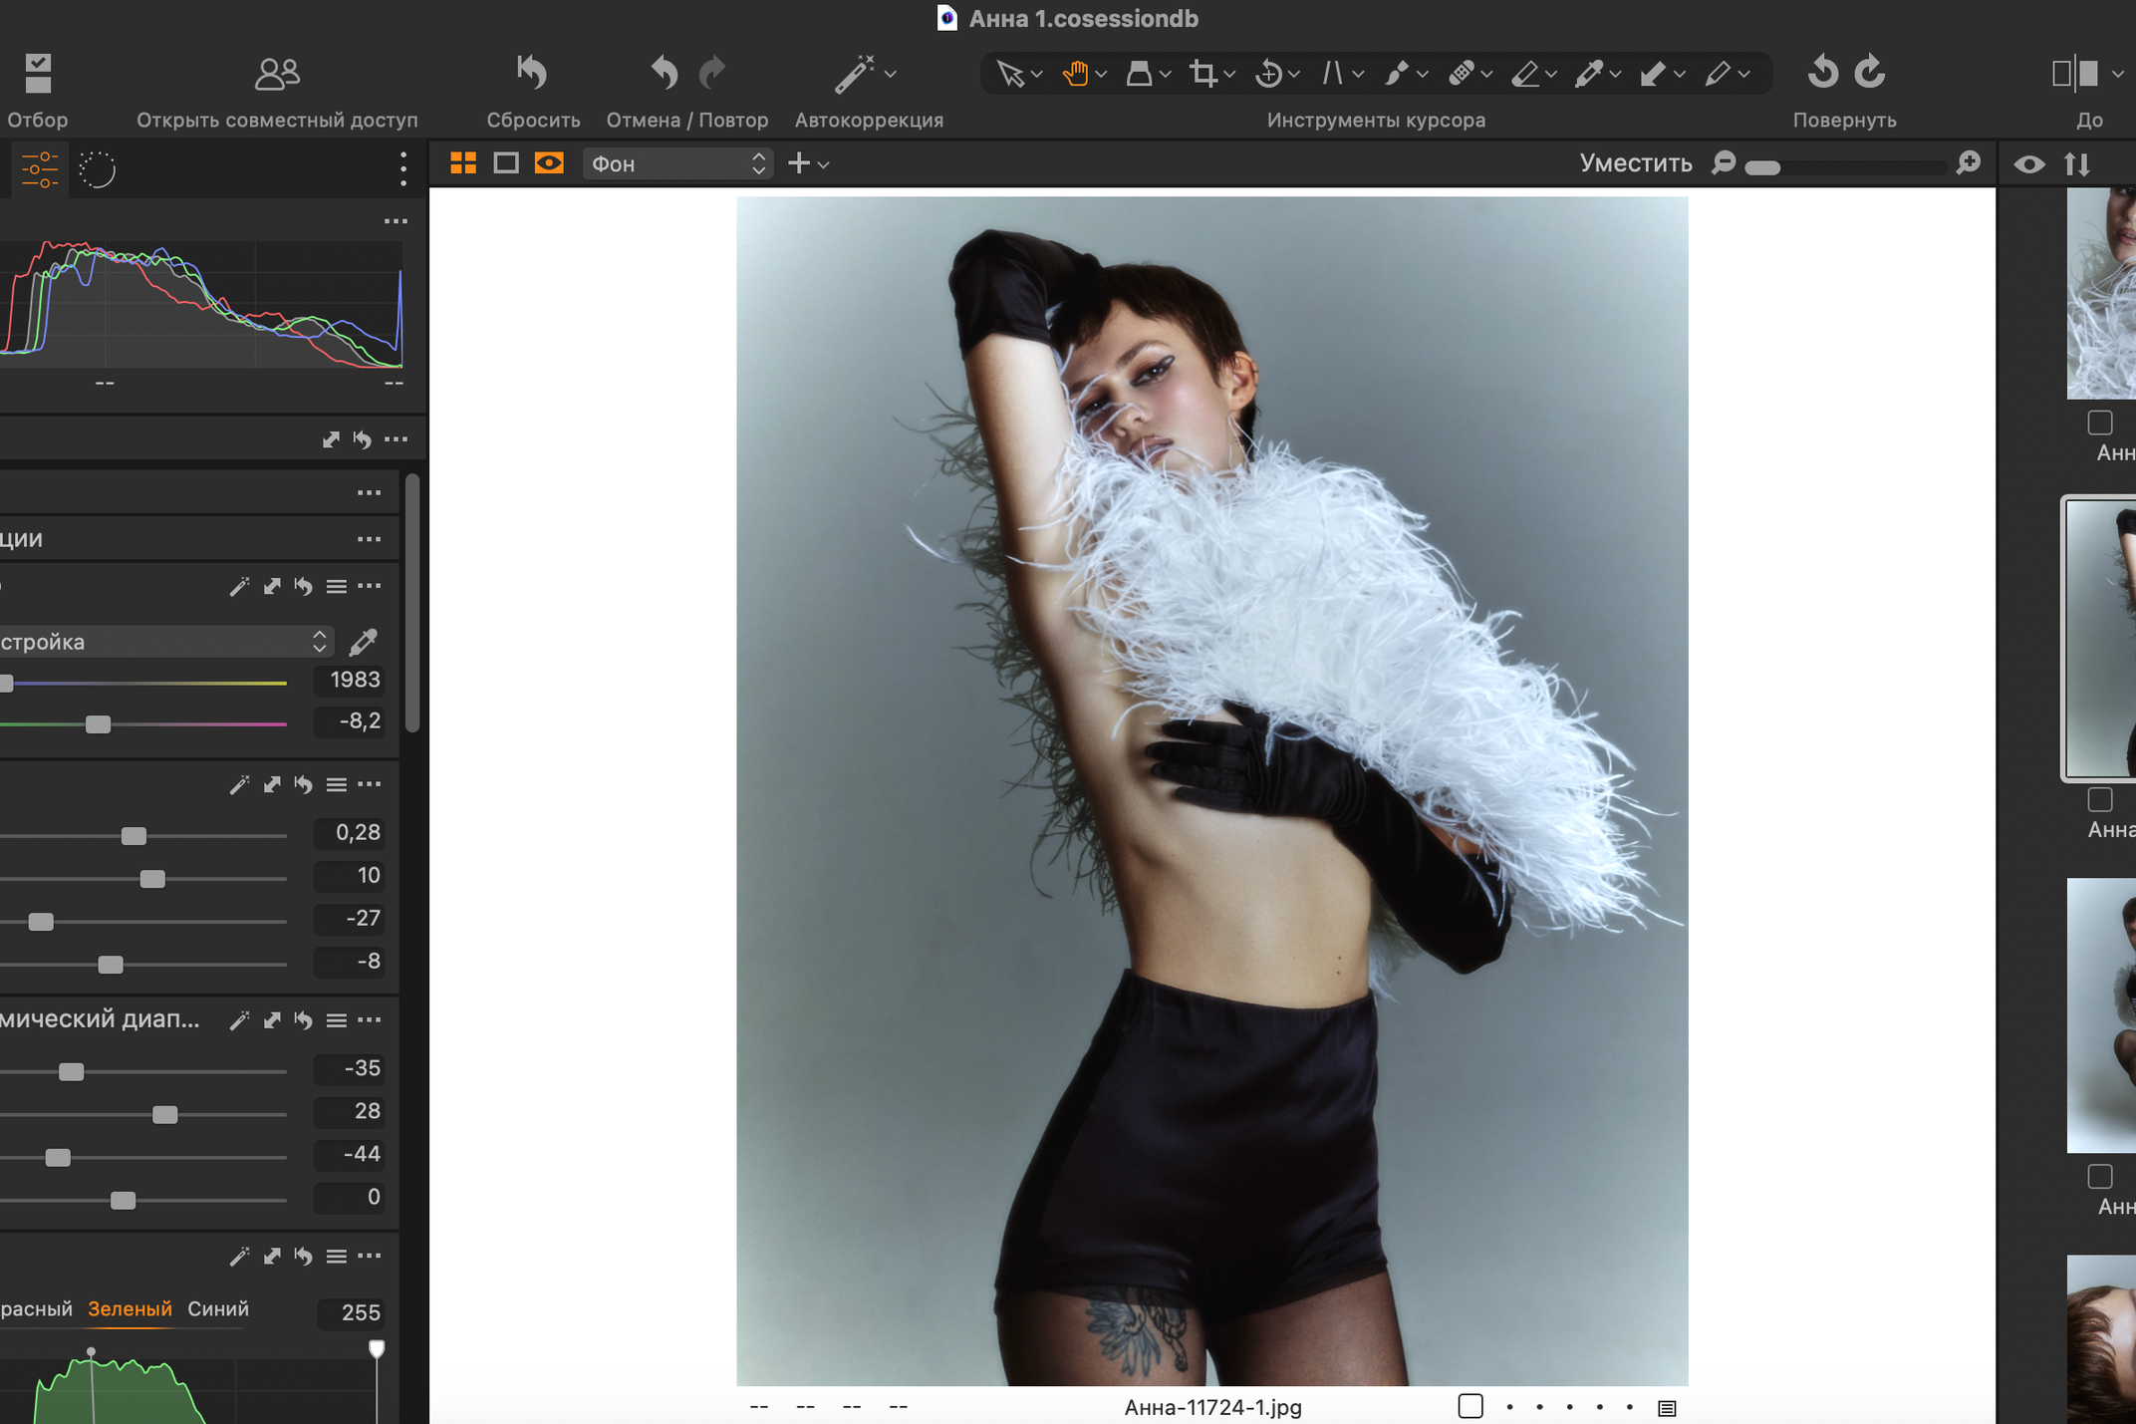This screenshot has height=1424, width=2136.
Task: Activate the Pan hand tool
Action: 1075,74
